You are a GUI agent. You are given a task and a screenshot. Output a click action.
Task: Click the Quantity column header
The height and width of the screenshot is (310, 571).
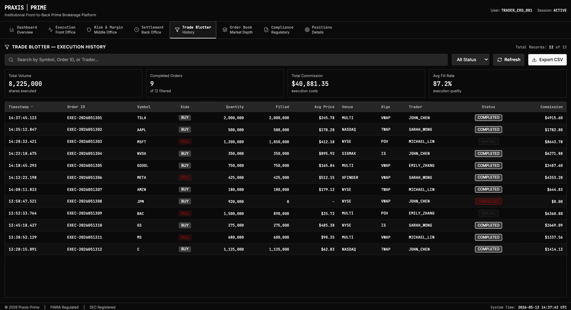click(x=235, y=107)
